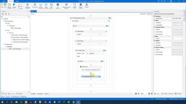Collapse the Body sequence

click(x=103, y=61)
